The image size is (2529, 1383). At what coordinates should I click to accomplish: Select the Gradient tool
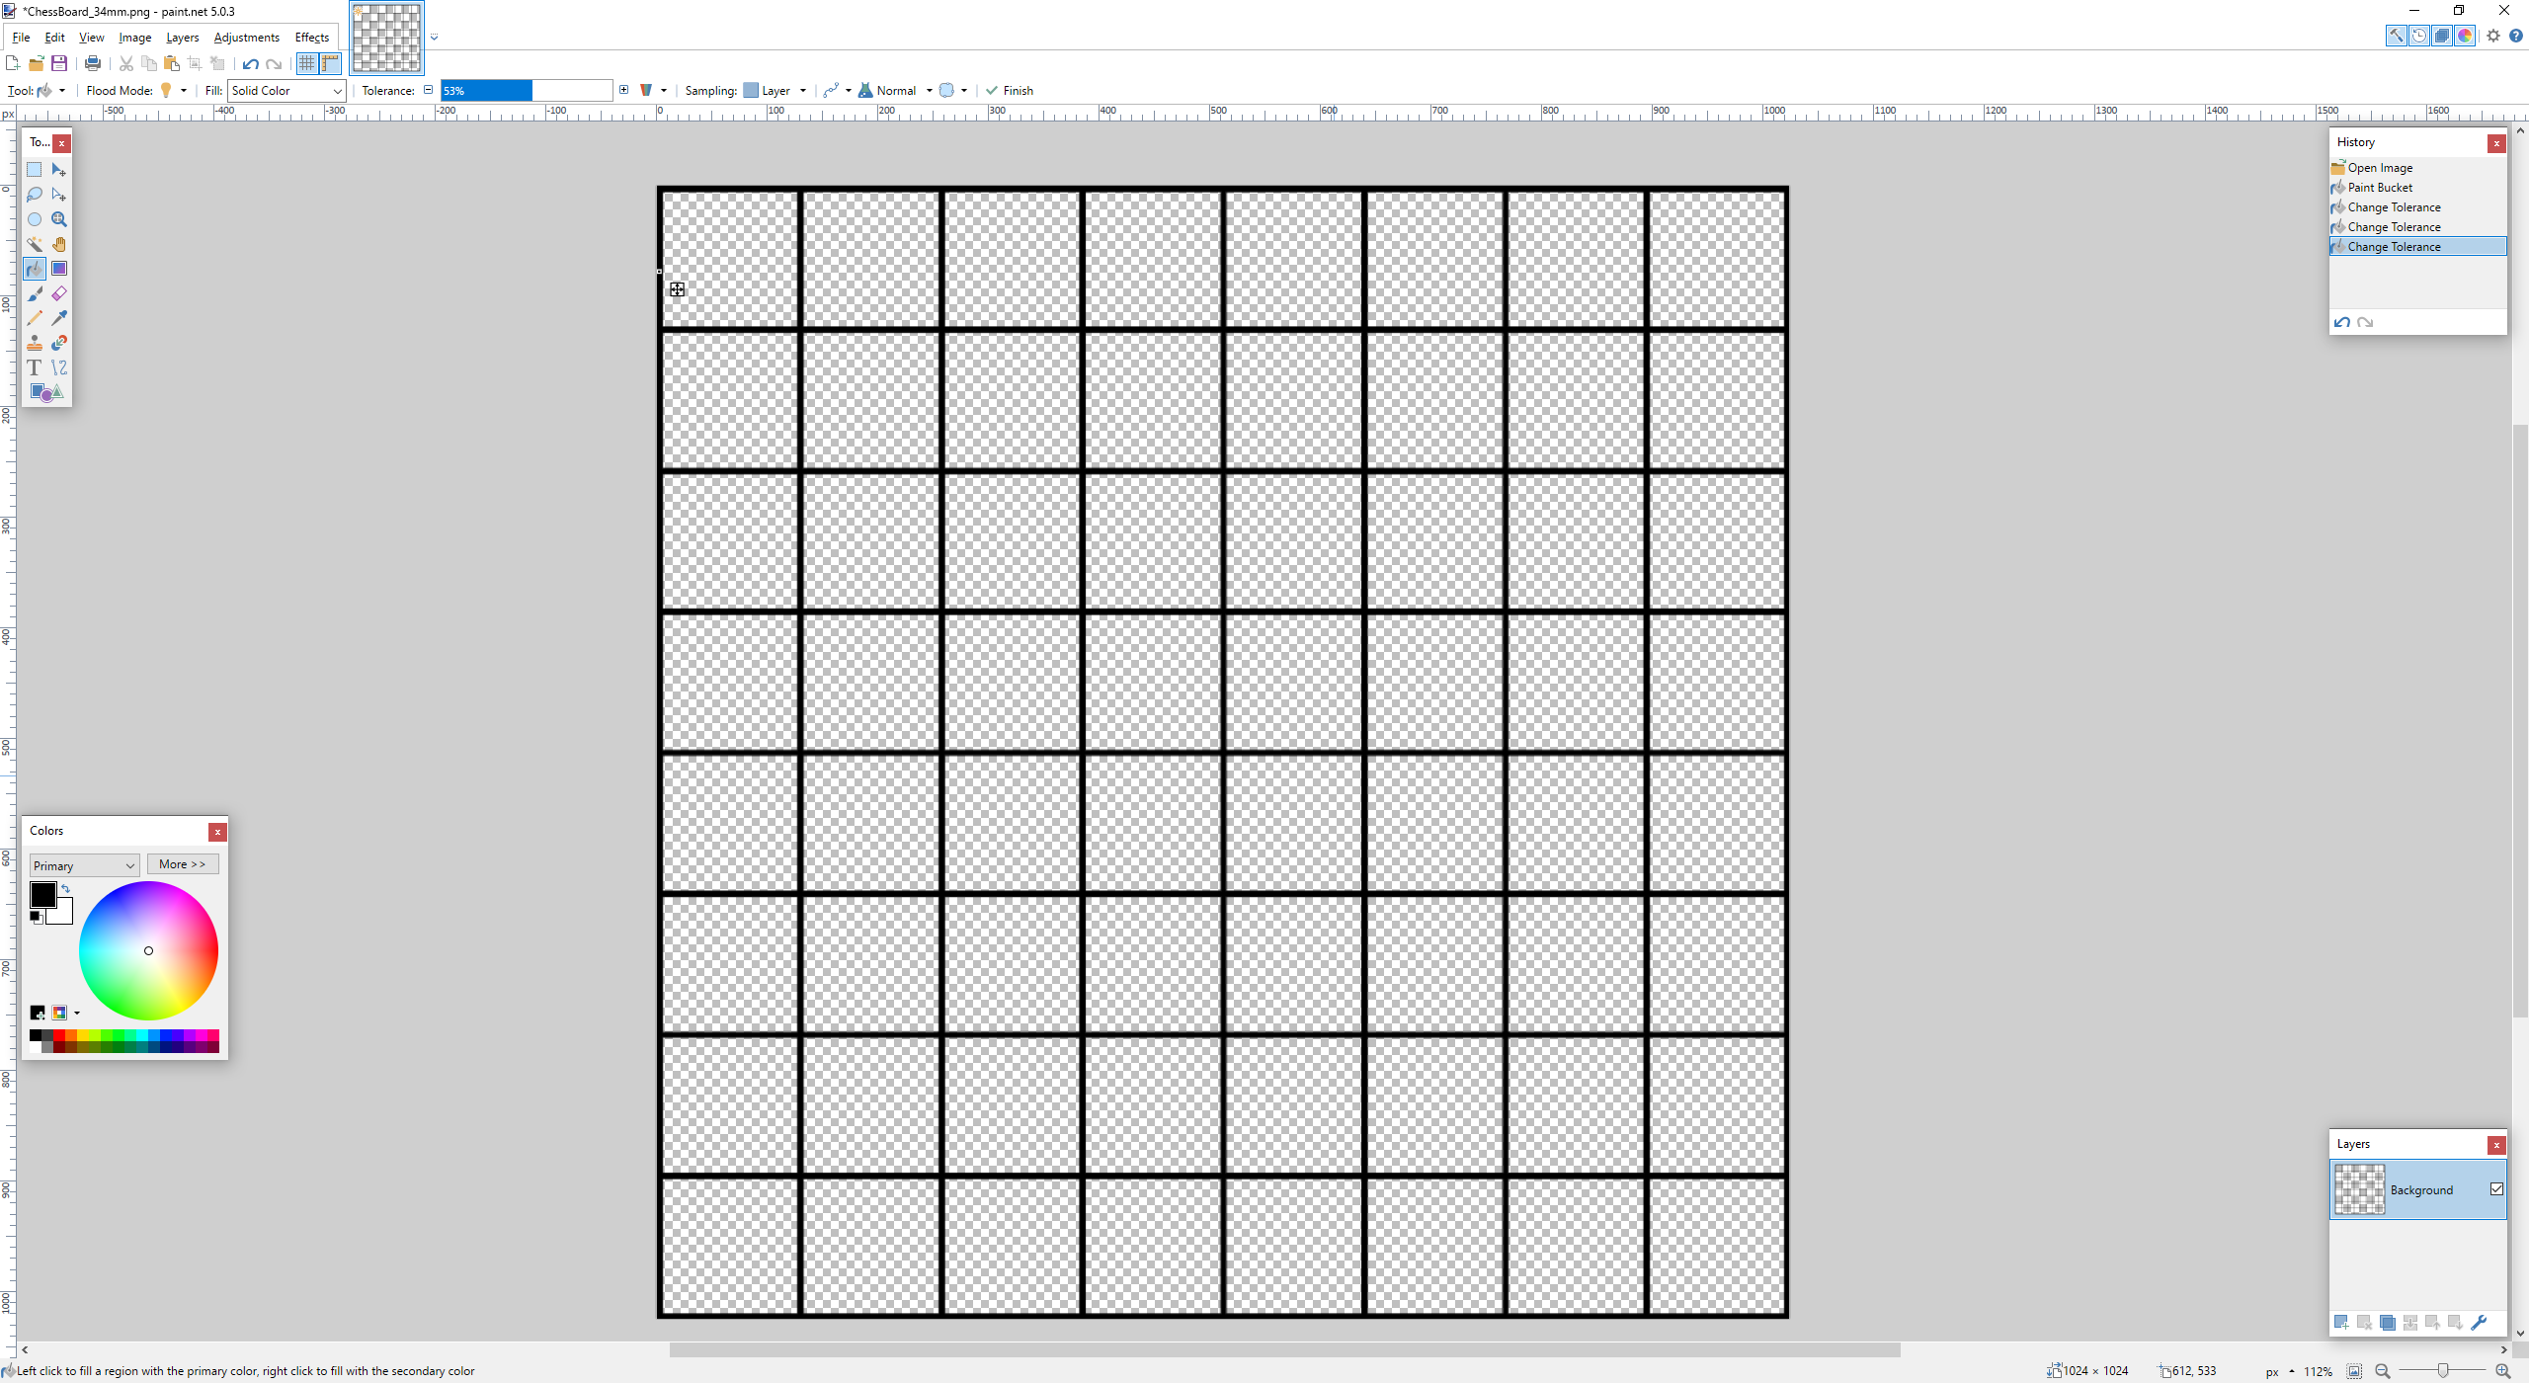click(58, 268)
